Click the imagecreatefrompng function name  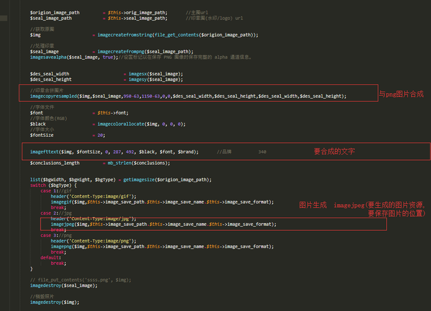121,52
